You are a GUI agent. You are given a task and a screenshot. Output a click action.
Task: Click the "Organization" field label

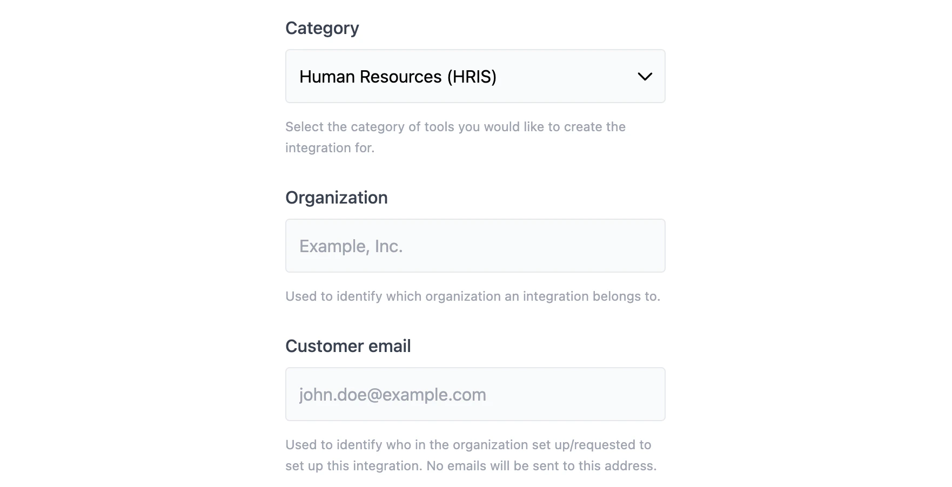pyautogui.click(x=336, y=198)
